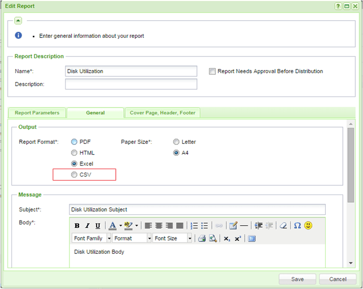Open the Format style dropdown
Viewport: 363px width, 289px height.
click(x=132, y=238)
